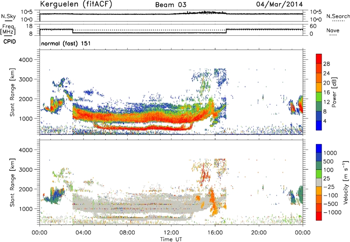Click the red top of power colorbar
The width and height of the screenshot is (350, 242).
319,59
